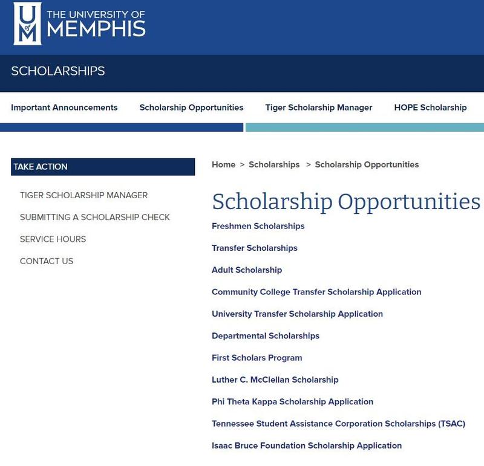Click Contact Us sidebar link
The width and height of the screenshot is (484, 466).
point(47,261)
